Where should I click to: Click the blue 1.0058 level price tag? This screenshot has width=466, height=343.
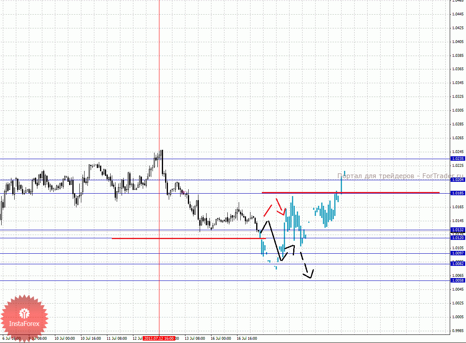[x=458, y=280]
